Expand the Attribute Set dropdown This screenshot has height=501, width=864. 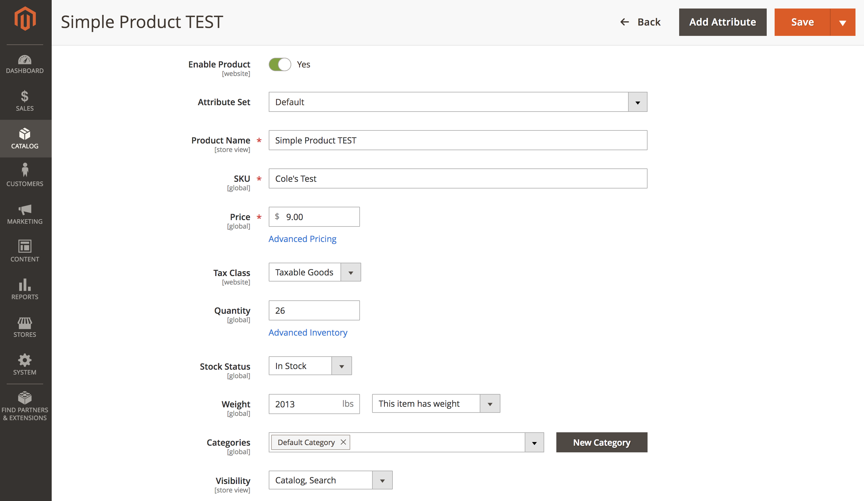pos(638,102)
